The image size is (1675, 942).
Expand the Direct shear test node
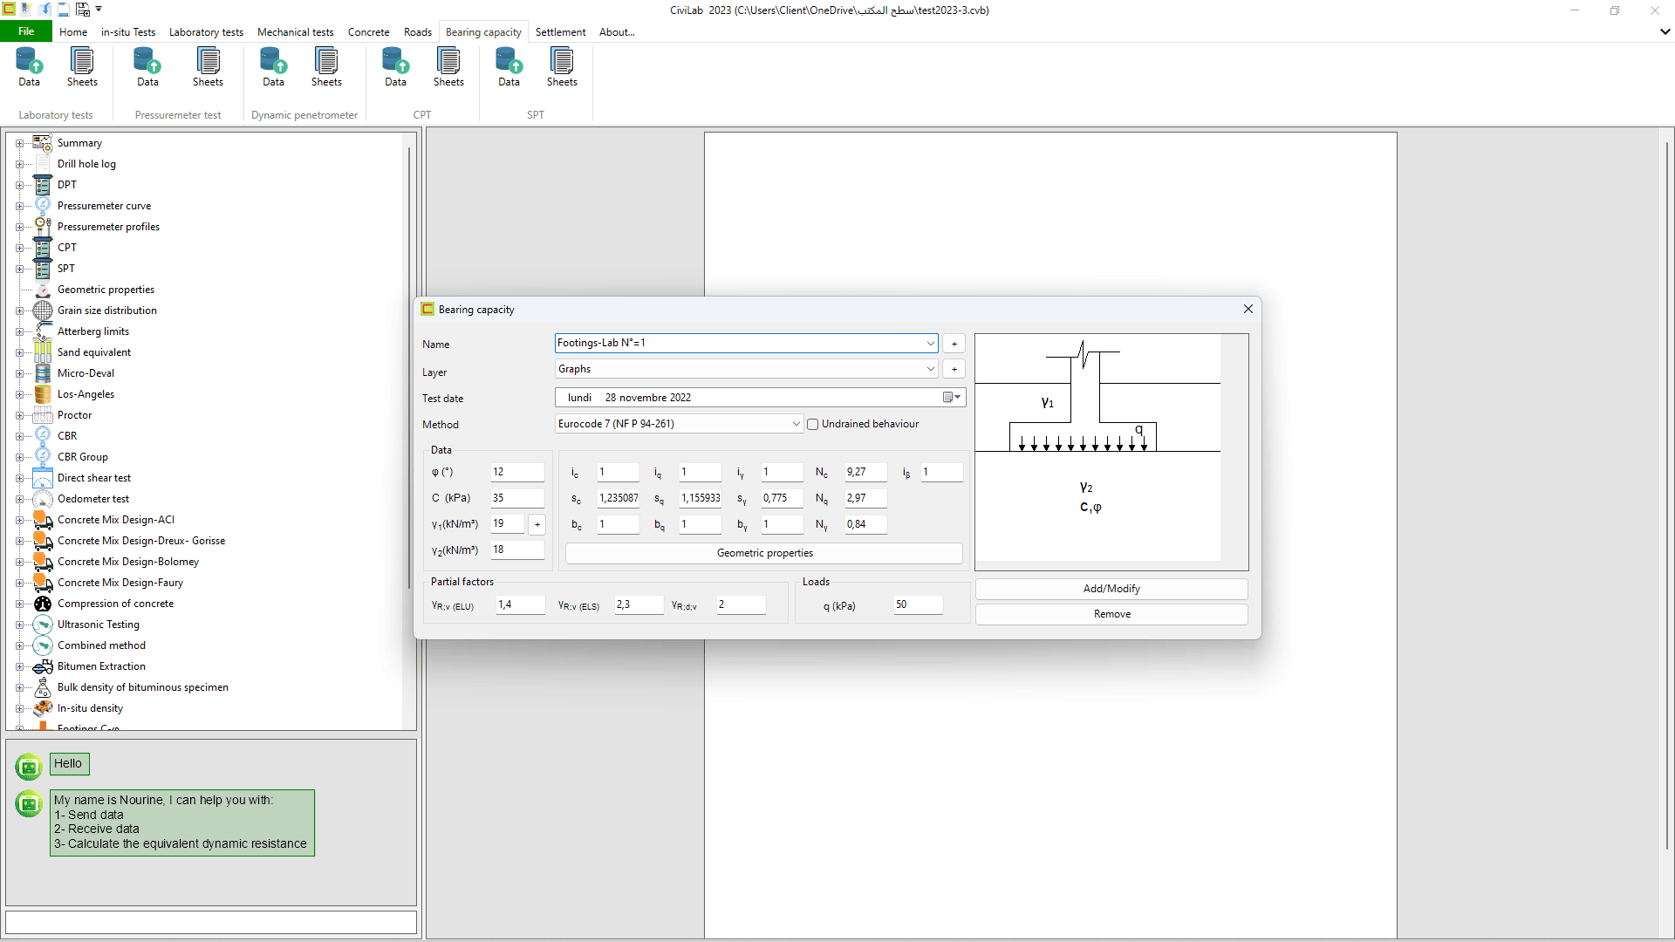pos(19,478)
